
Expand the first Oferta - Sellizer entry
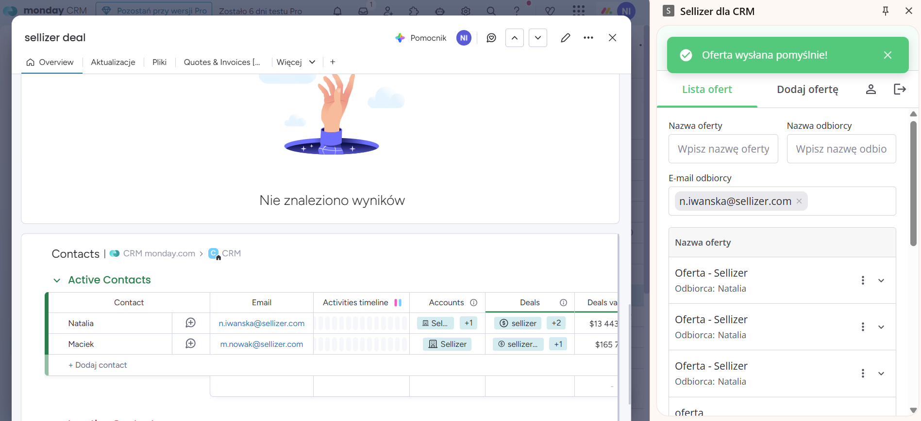881,281
